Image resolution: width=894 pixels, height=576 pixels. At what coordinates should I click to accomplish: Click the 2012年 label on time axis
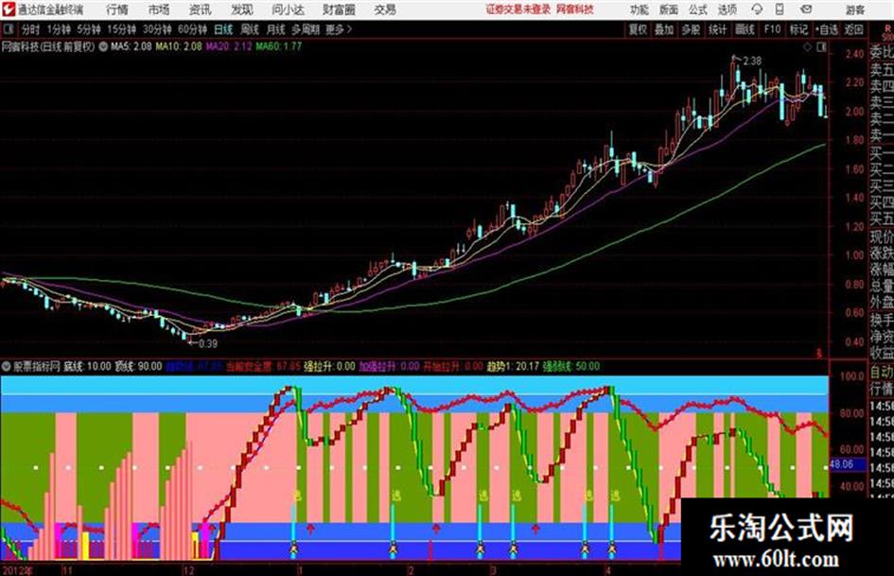pyautogui.click(x=17, y=569)
